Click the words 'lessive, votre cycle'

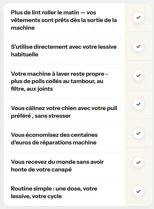point(36,196)
